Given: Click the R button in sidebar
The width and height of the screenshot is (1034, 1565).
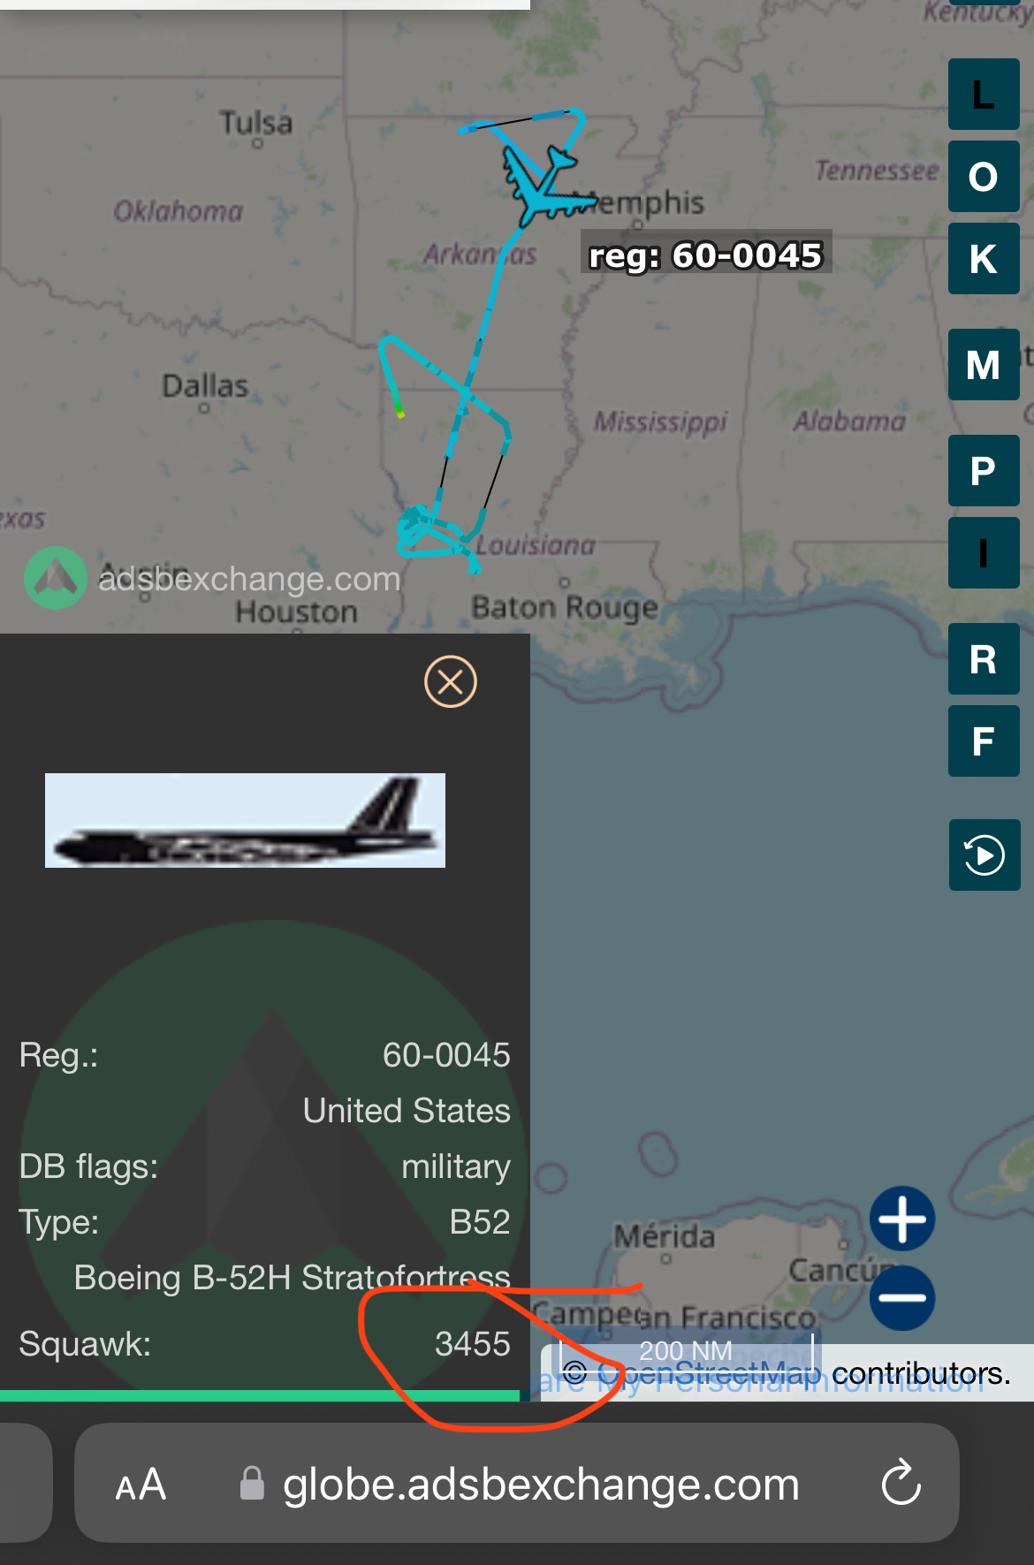Looking at the screenshot, I should (984, 659).
